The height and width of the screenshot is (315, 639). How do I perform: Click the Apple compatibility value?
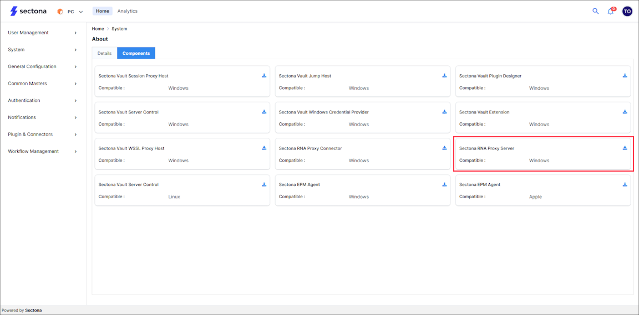point(535,197)
